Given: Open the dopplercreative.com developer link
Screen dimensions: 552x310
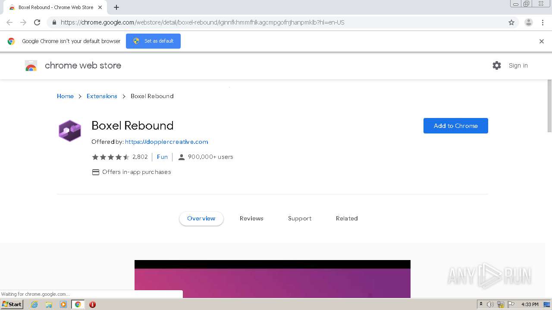Looking at the screenshot, I should click(x=166, y=142).
